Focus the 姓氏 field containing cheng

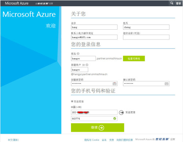coord(146,27)
